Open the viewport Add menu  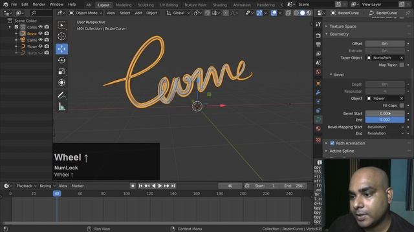pyautogui.click(x=138, y=13)
